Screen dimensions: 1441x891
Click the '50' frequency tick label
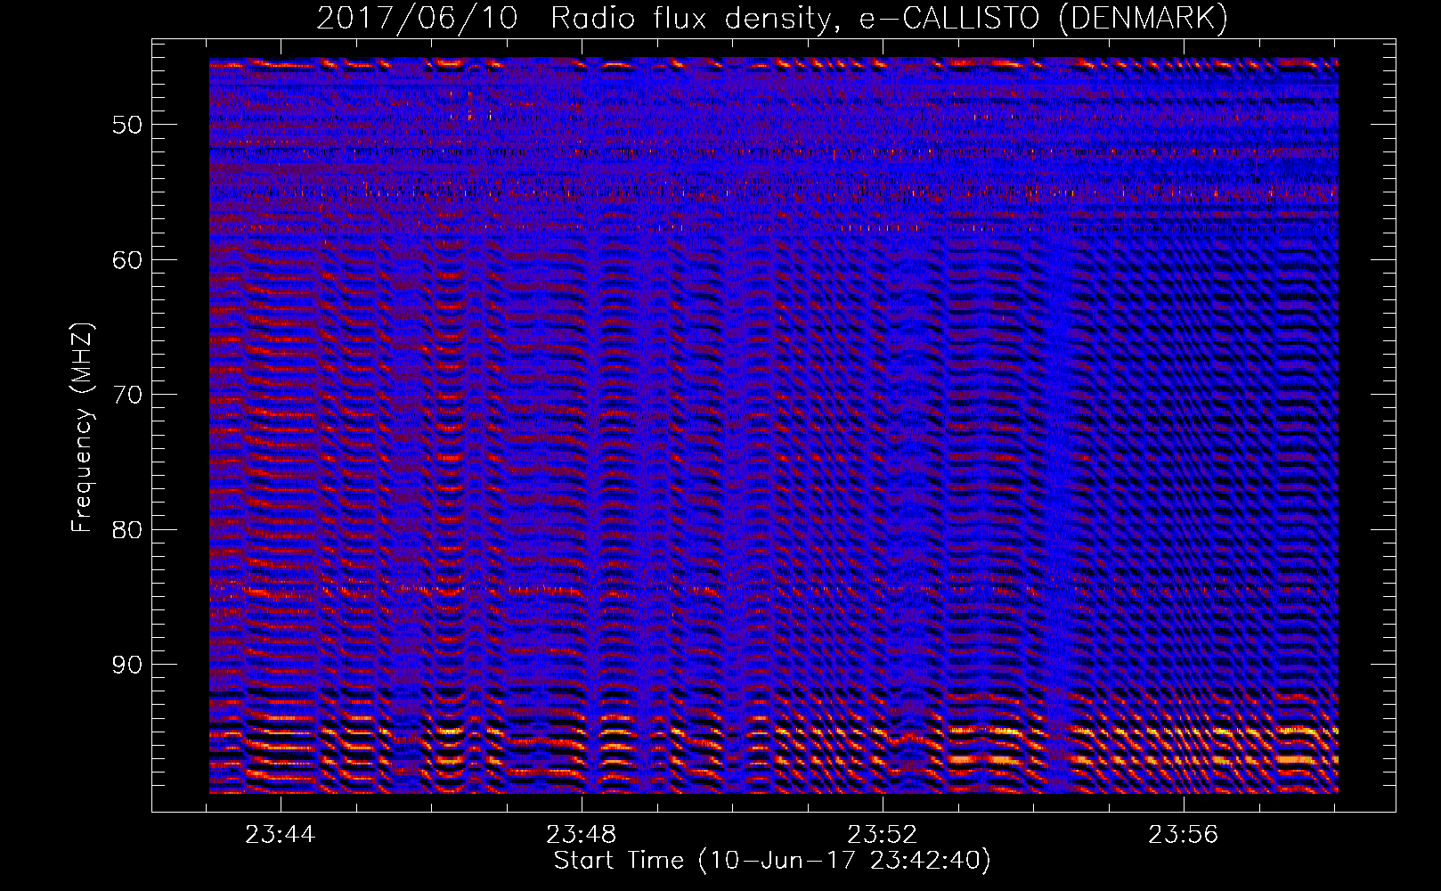[127, 125]
